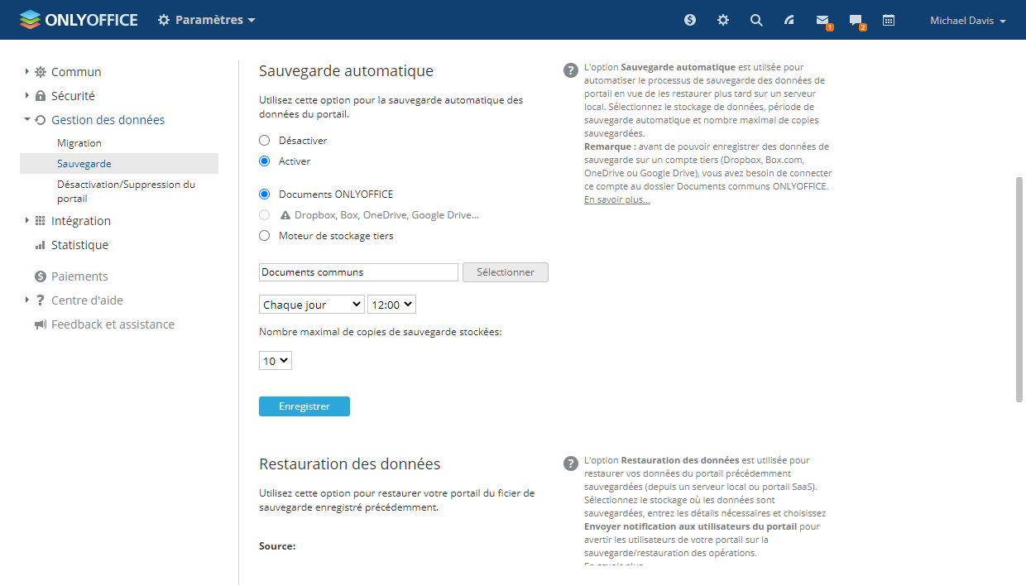Click the Gestion des données refresh icon
The image size is (1026, 586).
[x=41, y=120]
